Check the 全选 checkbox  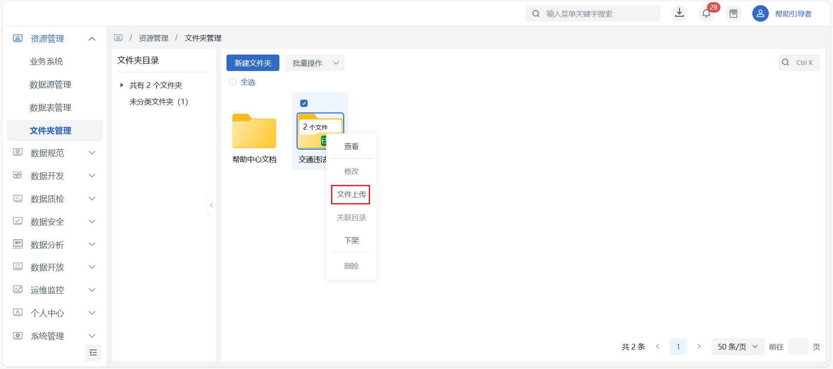233,82
